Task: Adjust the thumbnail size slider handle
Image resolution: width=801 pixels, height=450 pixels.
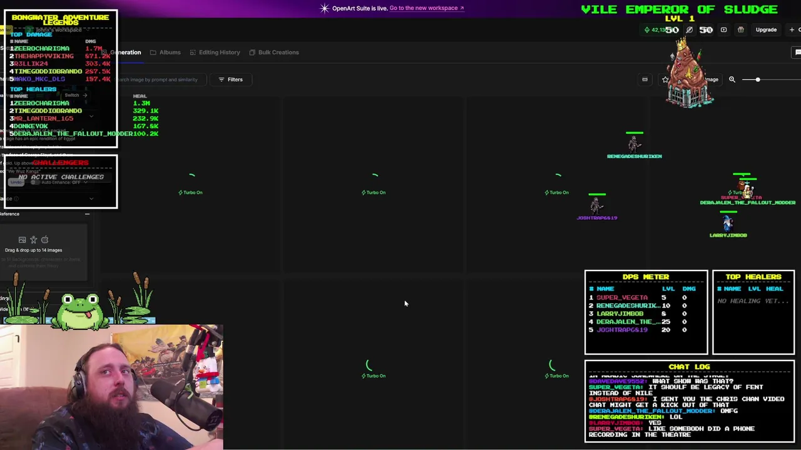Action: [757, 79]
